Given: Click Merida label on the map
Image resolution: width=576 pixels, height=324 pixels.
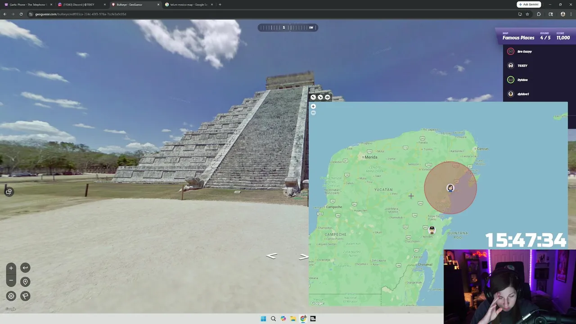Looking at the screenshot, I should 371,157.
